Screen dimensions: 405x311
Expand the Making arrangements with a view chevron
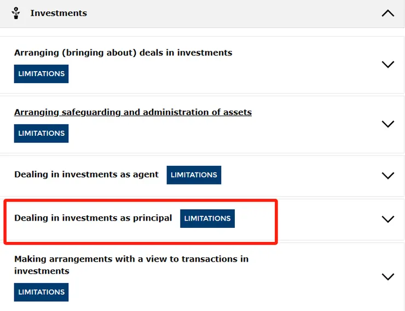pos(387,277)
